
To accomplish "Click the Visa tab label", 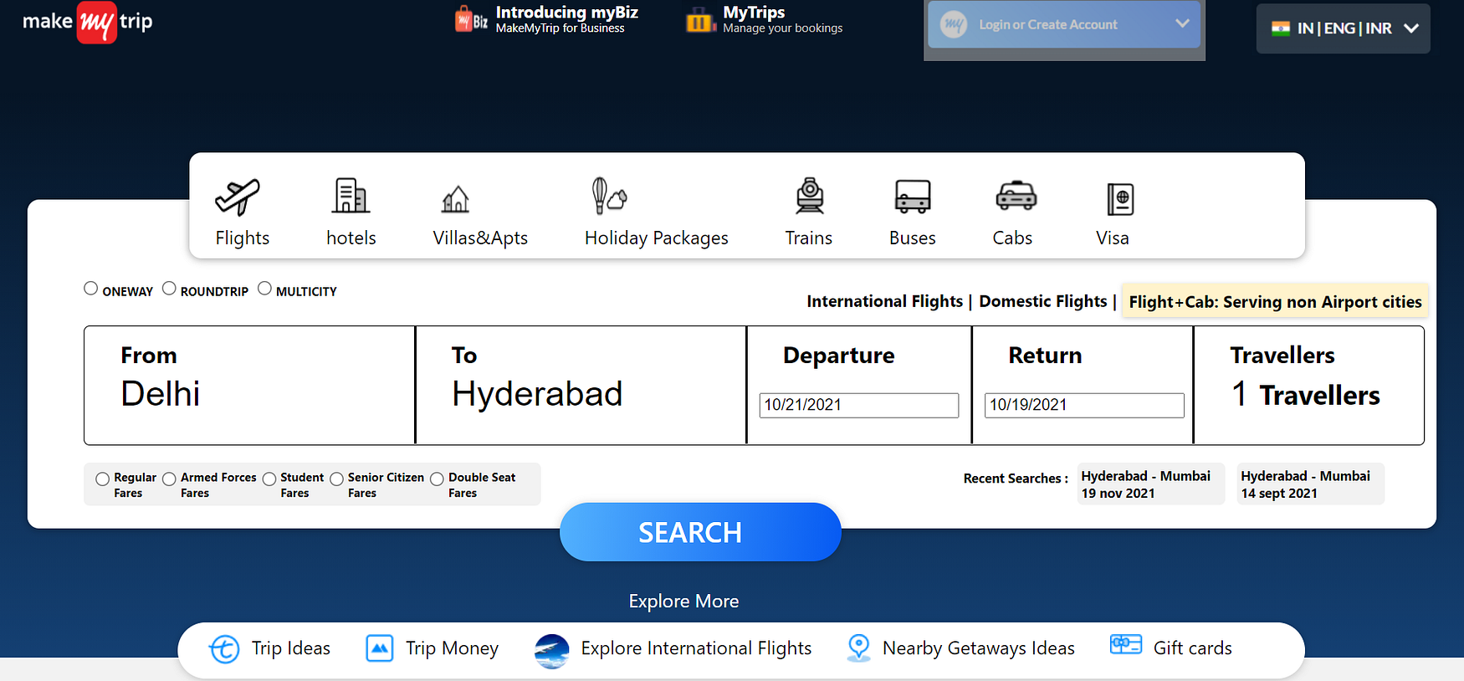I will pos(1113,238).
